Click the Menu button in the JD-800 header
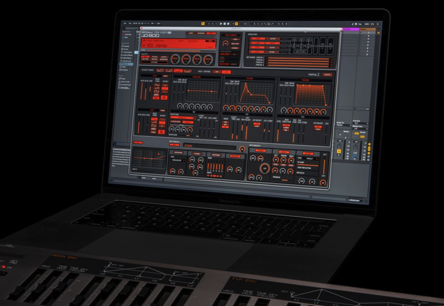Screen dimensions: 444x306 (191, 34)
